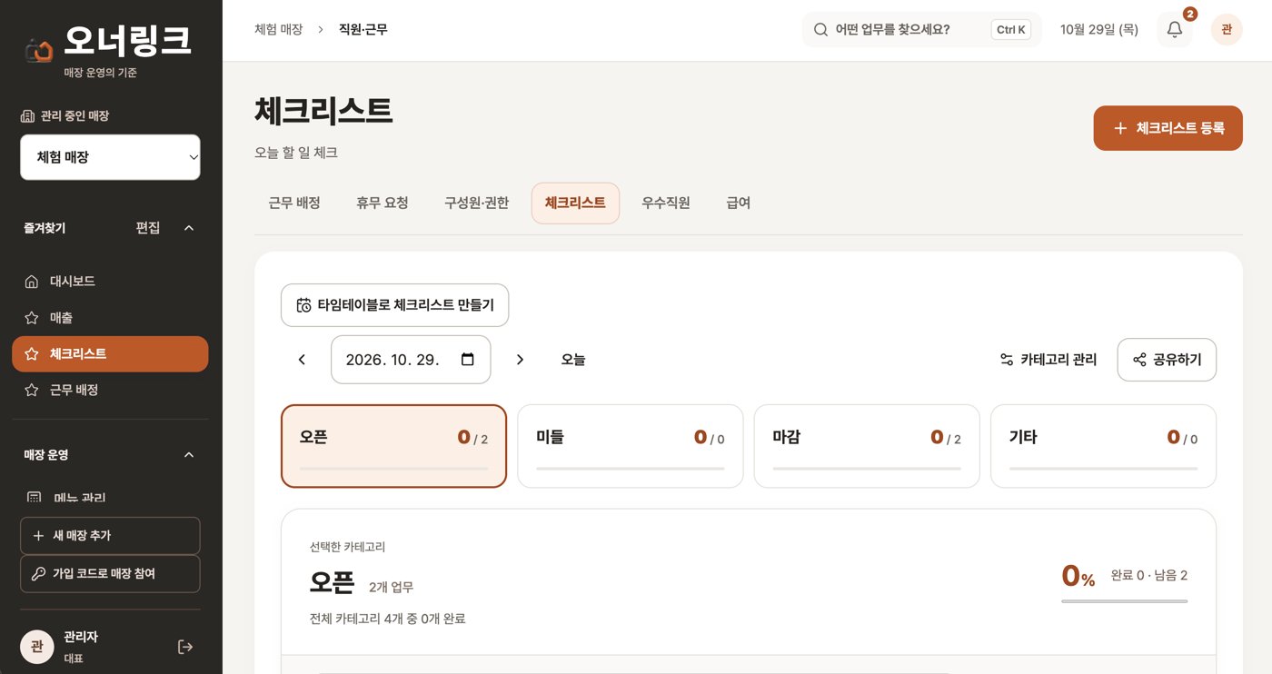
Task: Jump to 오늘 date
Action: (x=573, y=360)
